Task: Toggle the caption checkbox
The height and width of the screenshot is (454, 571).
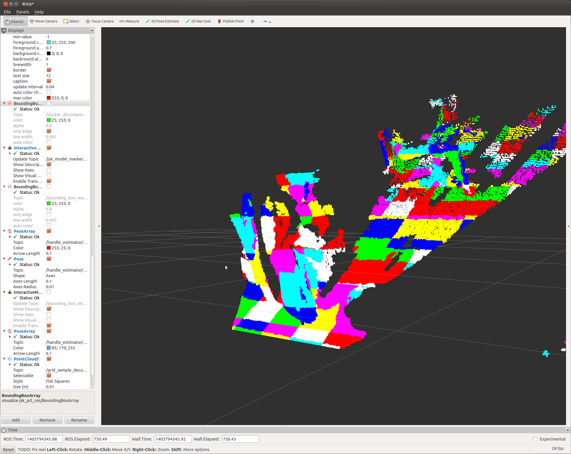Action: pos(49,81)
